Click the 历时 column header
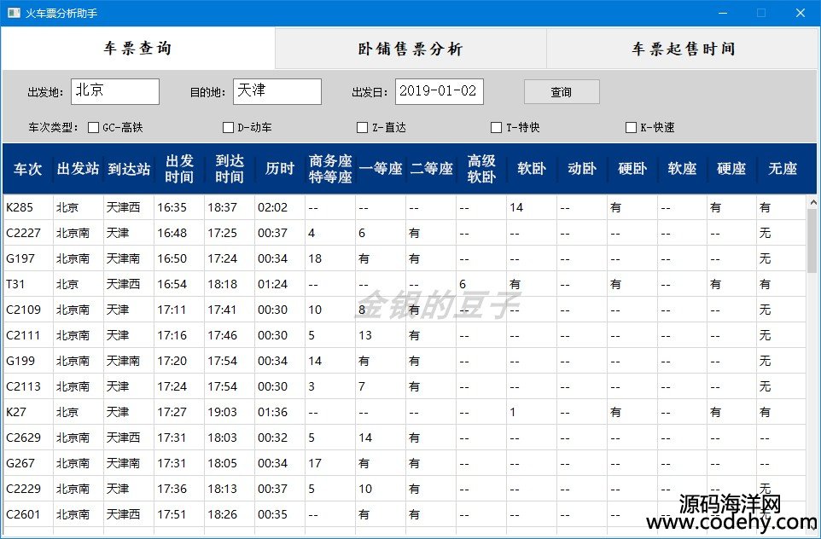821x539 pixels. 280,169
